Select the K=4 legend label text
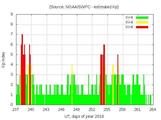Screen dimensions: 161x120 click(x=130, y=22)
